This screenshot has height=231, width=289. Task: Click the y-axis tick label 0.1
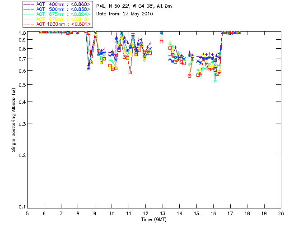[21, 207]
